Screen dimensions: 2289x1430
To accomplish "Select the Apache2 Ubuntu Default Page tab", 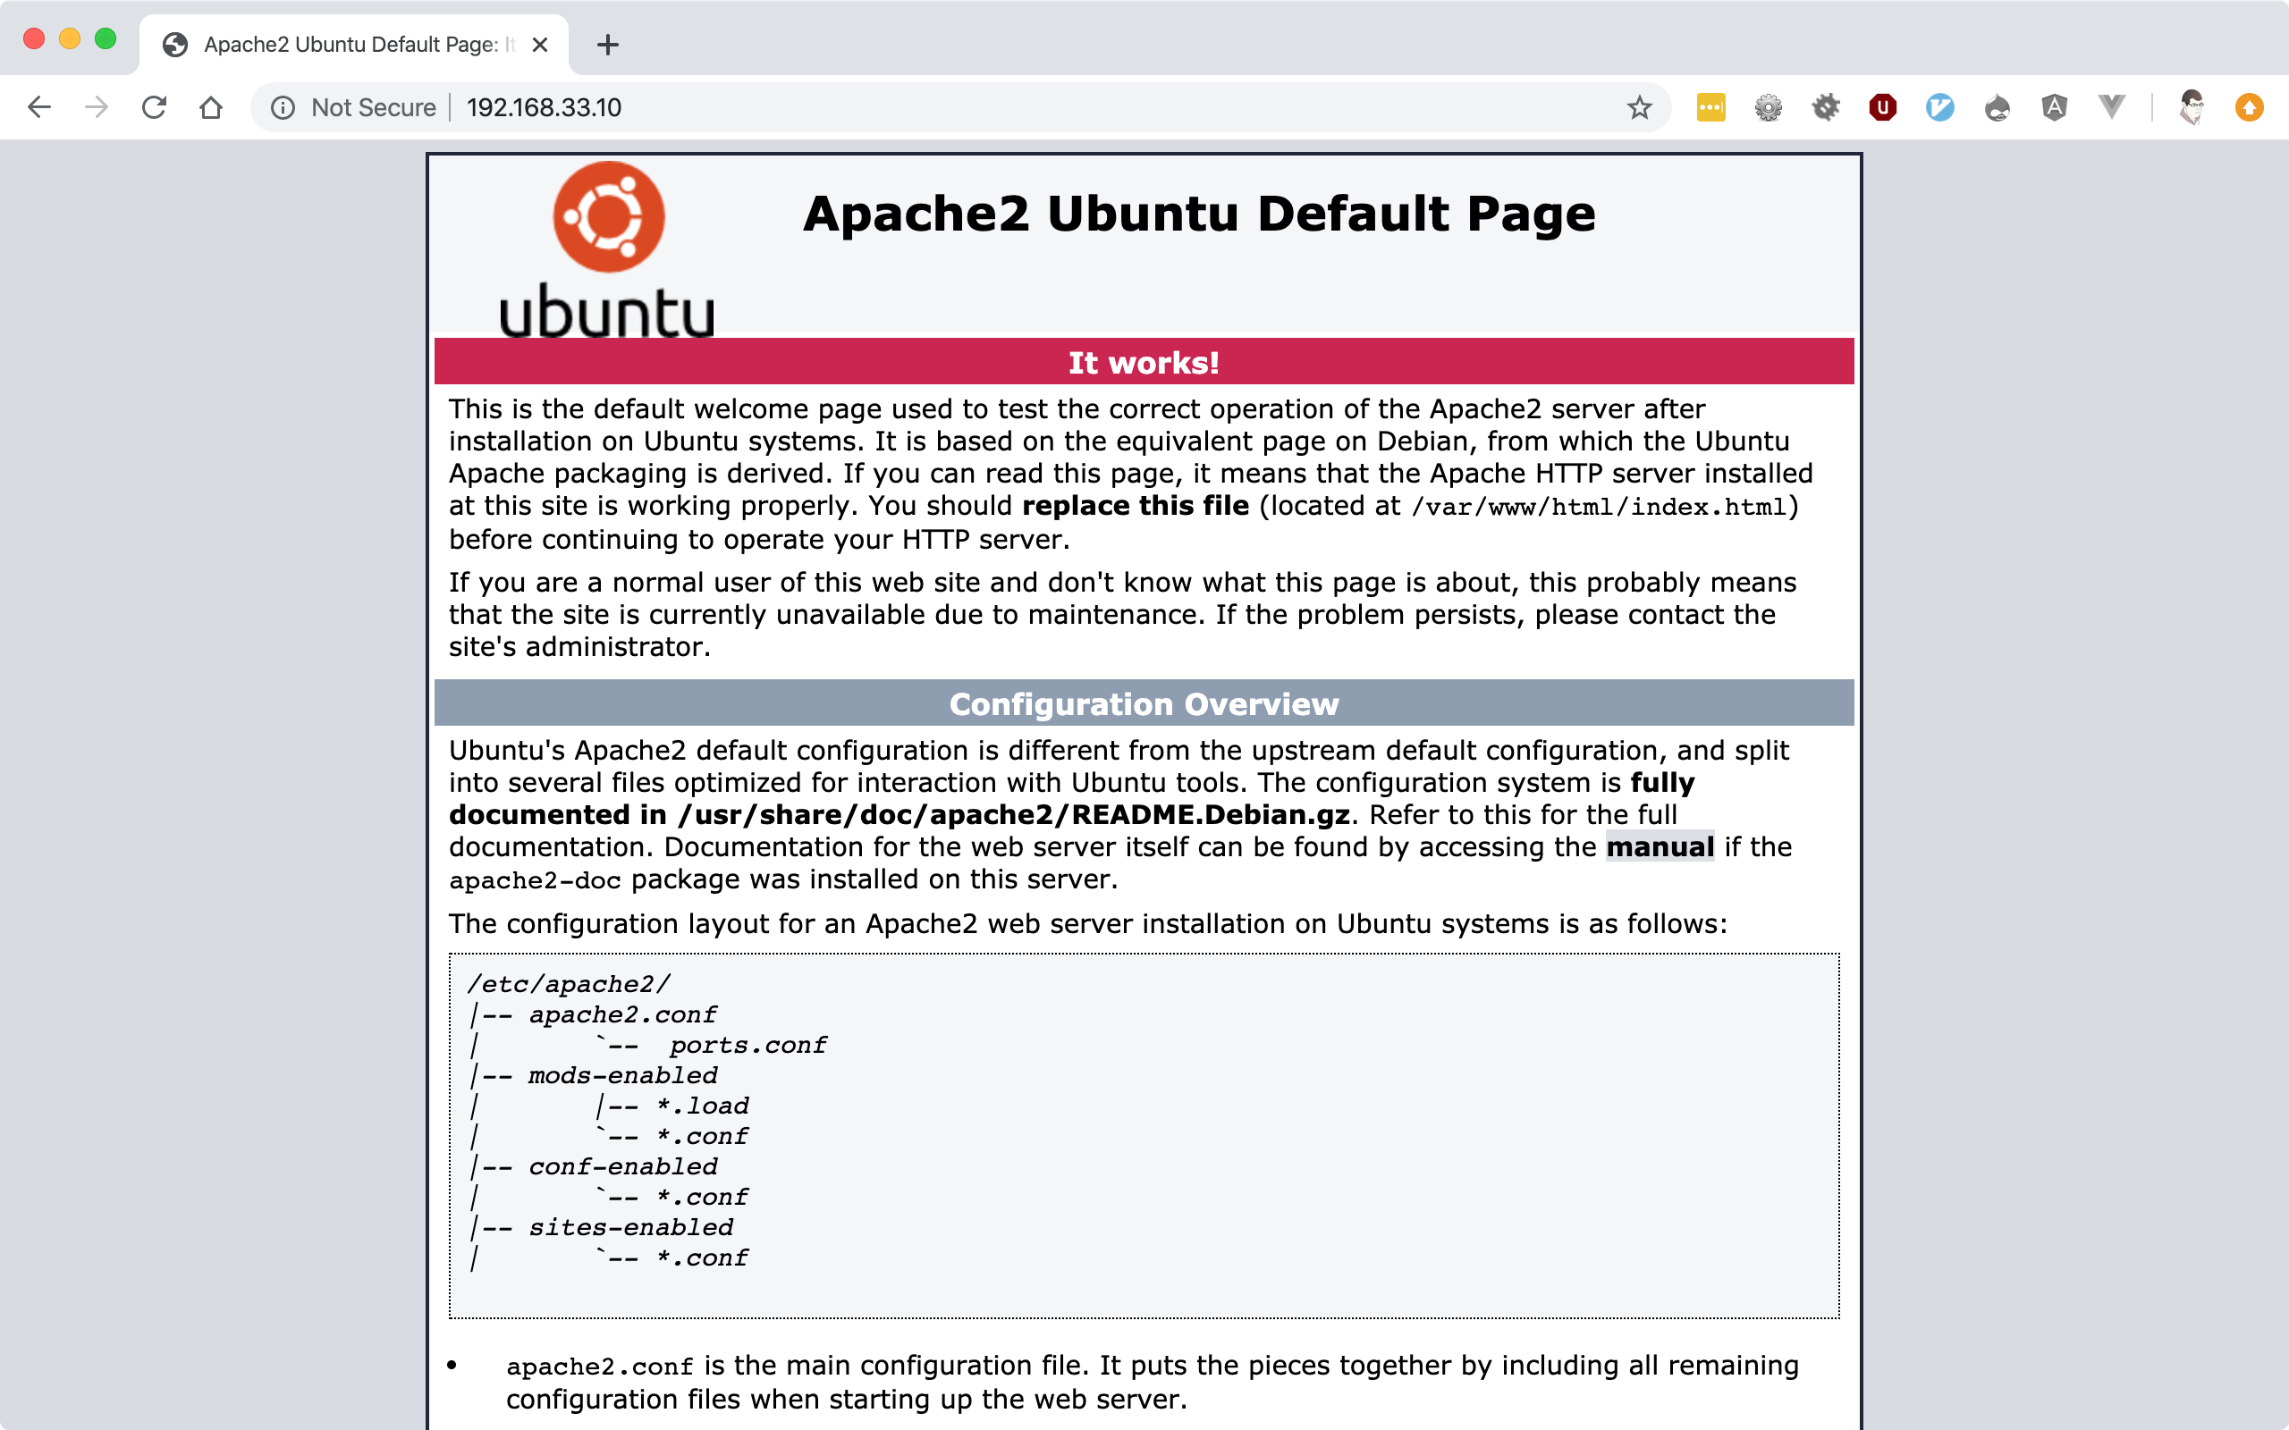I will [350, 45].
